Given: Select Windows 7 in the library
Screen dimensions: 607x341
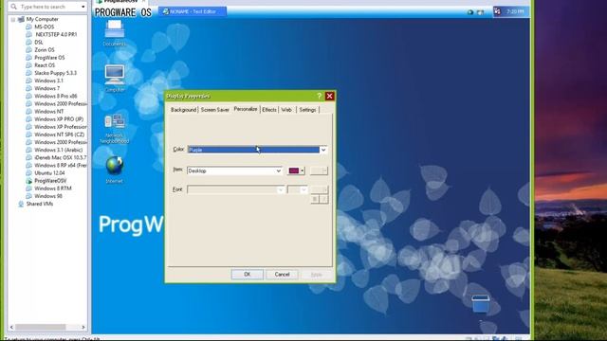Looking at the screenshot, I should [46, 88].
